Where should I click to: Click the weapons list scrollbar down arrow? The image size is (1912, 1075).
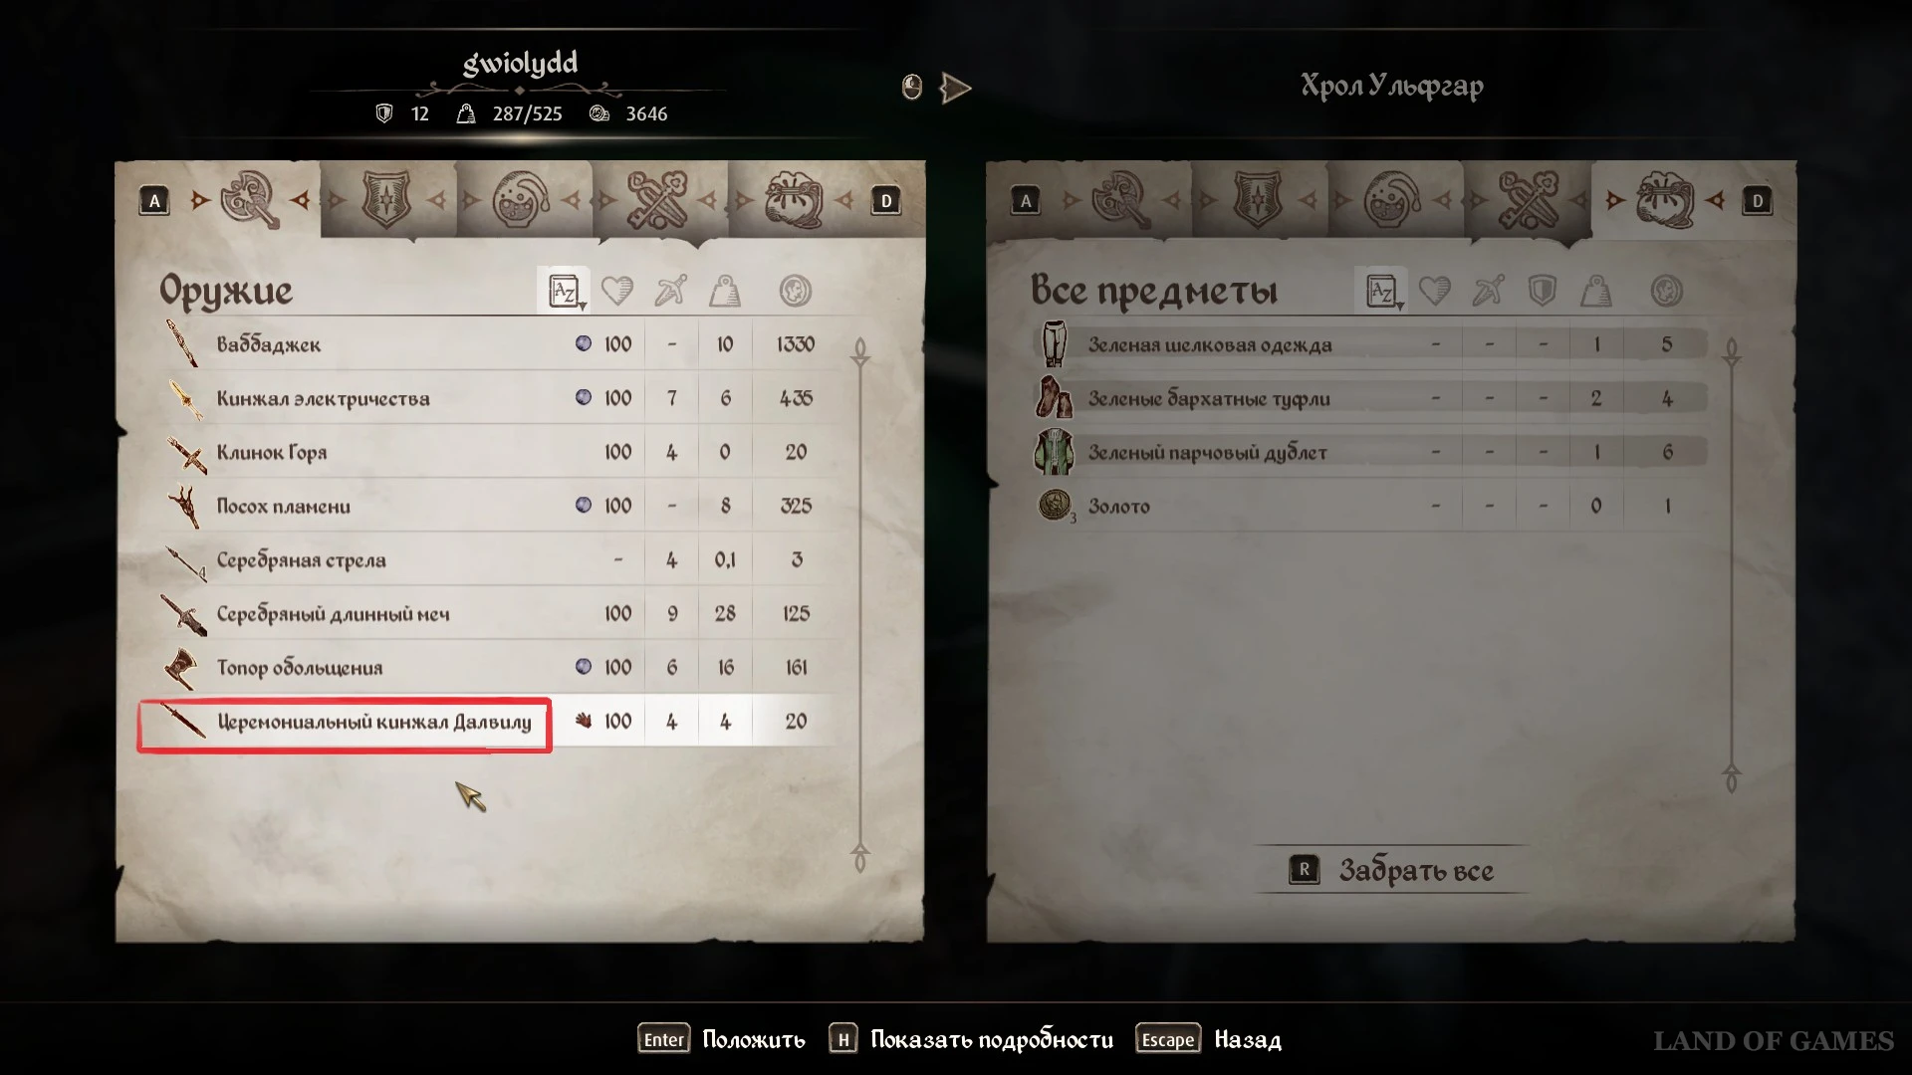(860, 857)
